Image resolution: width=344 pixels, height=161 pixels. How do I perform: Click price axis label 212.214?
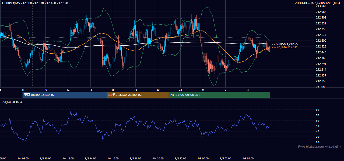(x=321, y=69)
